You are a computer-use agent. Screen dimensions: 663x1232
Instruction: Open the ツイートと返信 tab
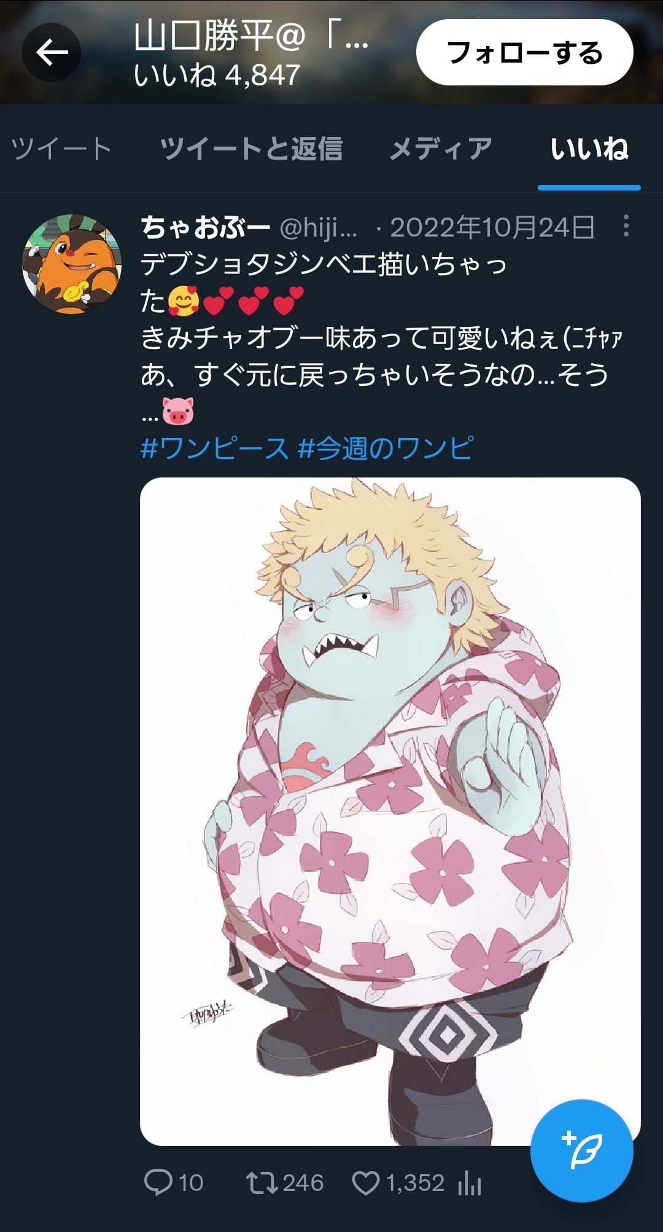coord(251,149)
